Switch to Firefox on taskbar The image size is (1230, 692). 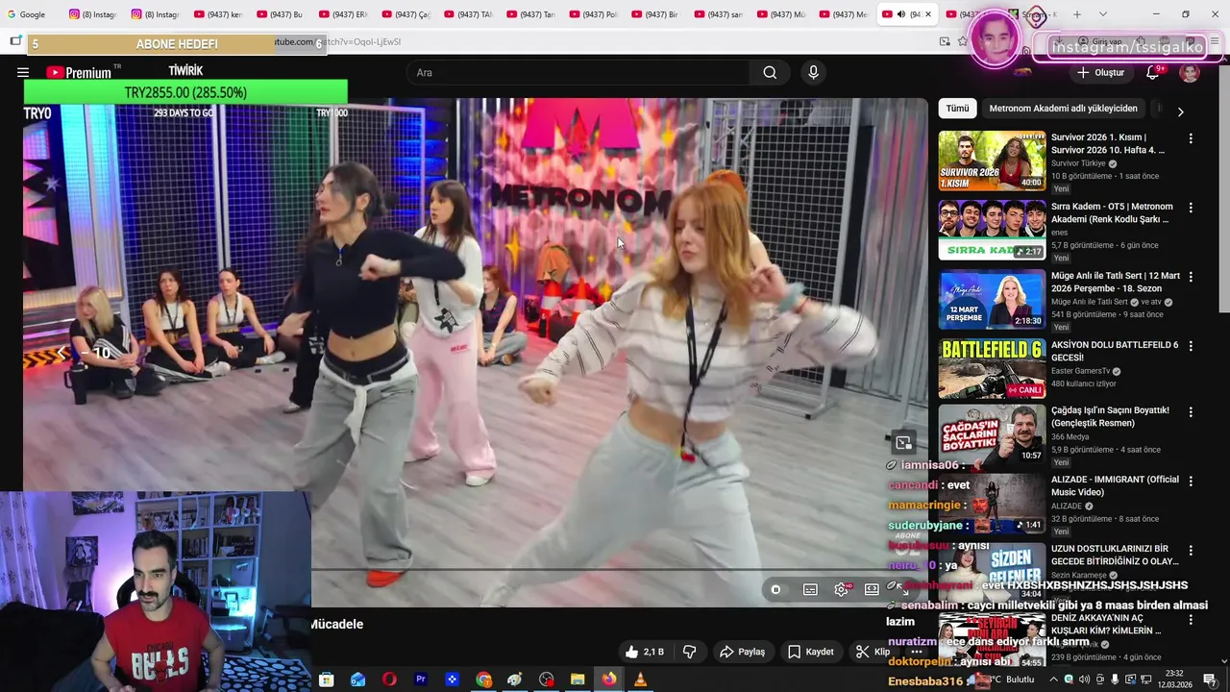(609, 680)
